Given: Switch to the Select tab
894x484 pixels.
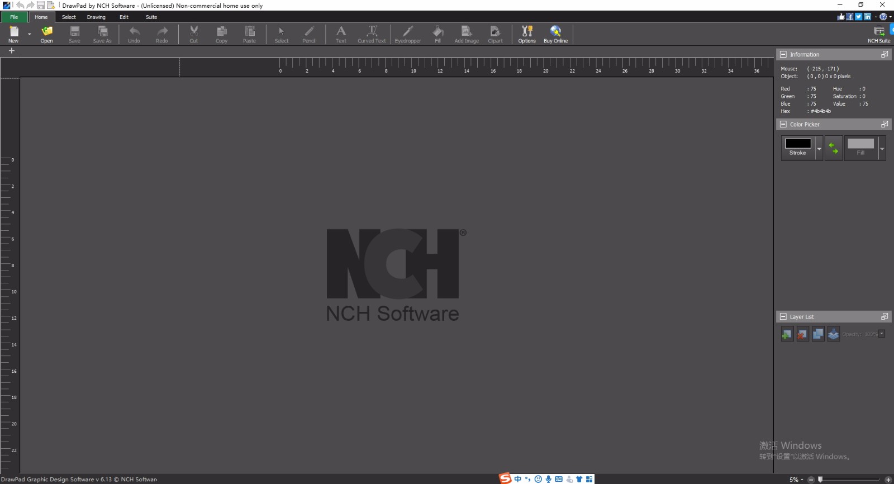Looking at the screenshot, I should pyautogui.click(x=69, y=17).
